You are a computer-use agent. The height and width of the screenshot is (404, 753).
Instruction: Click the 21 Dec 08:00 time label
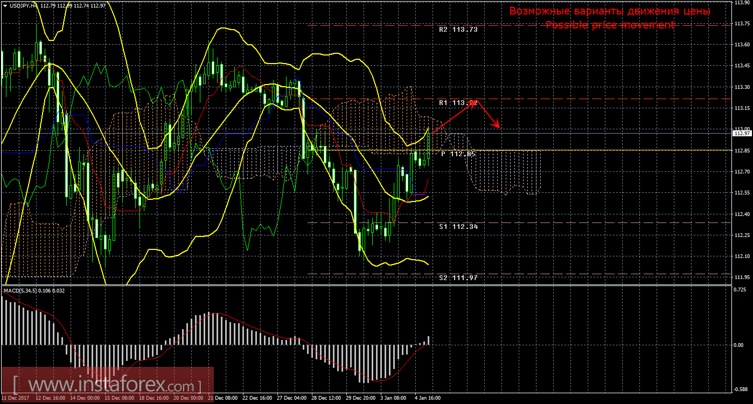(223, 399)
